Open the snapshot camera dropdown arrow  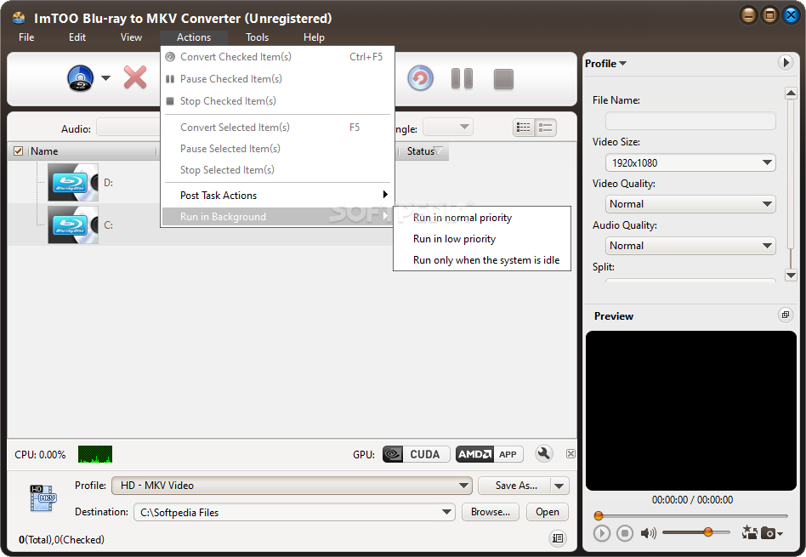780,534
